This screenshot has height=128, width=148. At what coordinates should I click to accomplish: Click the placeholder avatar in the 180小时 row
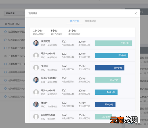pos(36,55)
